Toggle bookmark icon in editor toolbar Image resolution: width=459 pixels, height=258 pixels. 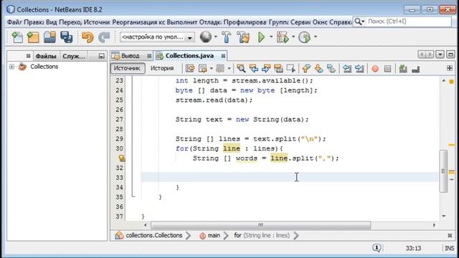click(x=331, y=69)
